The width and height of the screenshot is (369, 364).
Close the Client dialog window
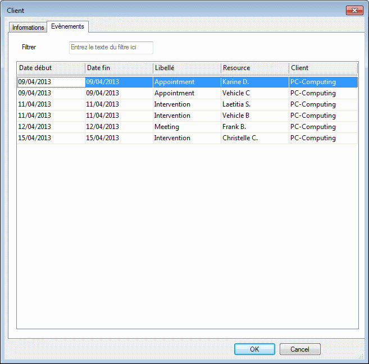[x=354, y=10]
